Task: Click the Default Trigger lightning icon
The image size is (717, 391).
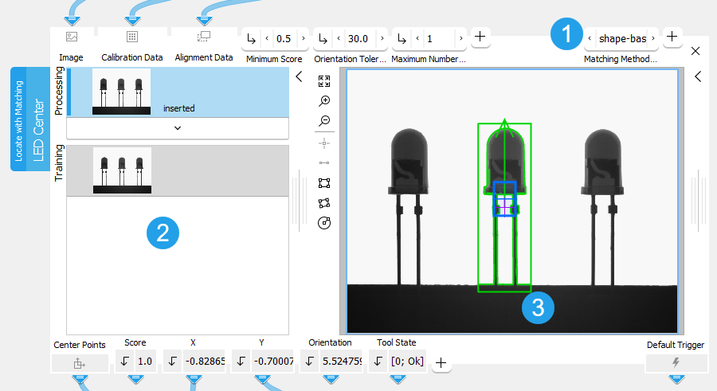Action: pyautogui.click(x=676, y=362)
